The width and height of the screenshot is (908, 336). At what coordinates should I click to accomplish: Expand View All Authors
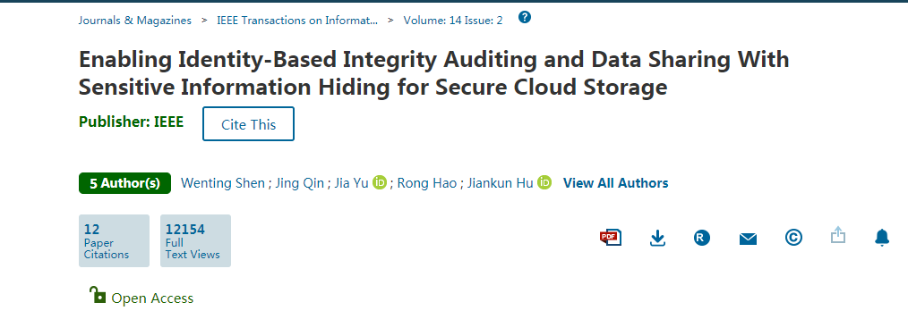coord(615,183)
